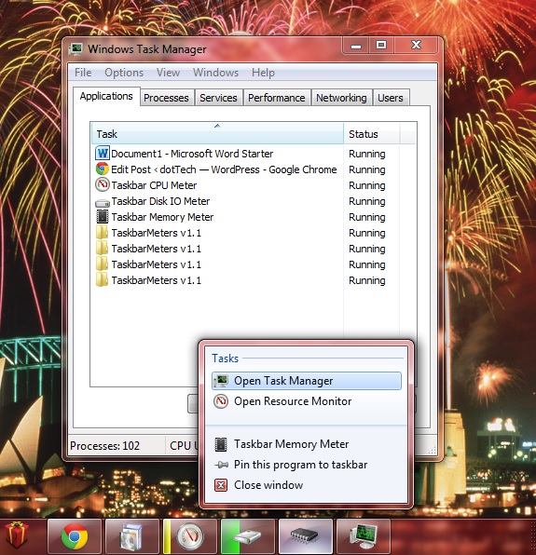Open the View menu
536x555 pixels.
pos(169,73)
